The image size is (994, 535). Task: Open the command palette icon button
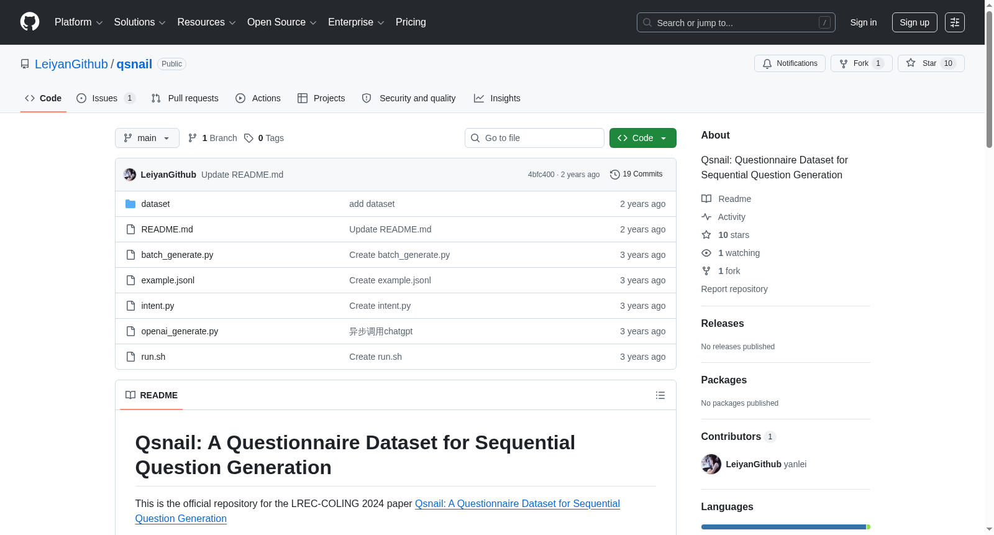pyautogui.click(x=955, y=22)
